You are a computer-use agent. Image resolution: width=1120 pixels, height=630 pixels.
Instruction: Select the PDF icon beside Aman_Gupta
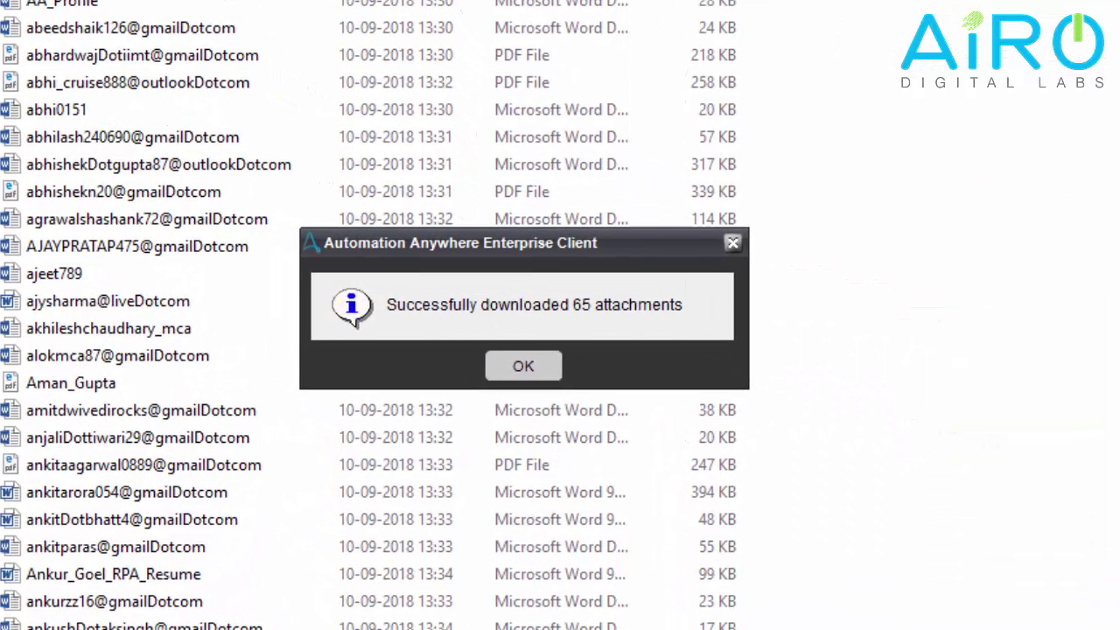[x=10, y=383]
